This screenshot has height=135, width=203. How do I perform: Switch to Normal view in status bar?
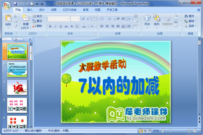(x=141, y=131)
